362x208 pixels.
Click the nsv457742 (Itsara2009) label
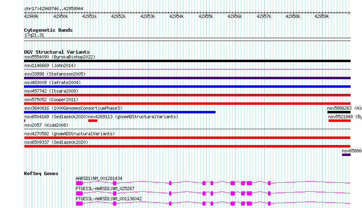pyautogui.click(x=51, y=91)
